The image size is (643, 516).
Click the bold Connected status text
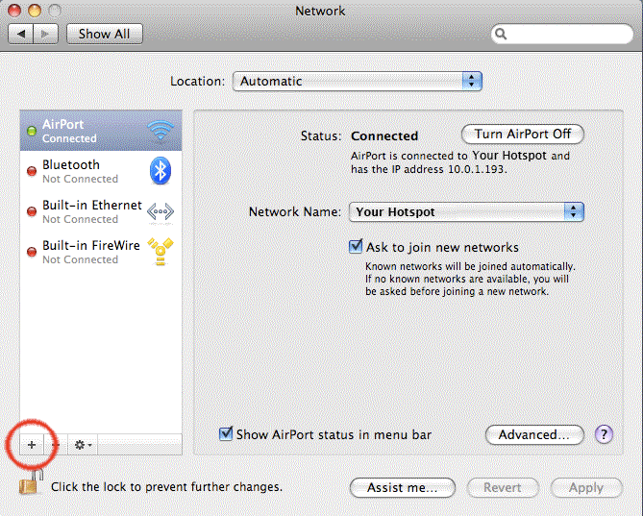[x=384, y=135]
